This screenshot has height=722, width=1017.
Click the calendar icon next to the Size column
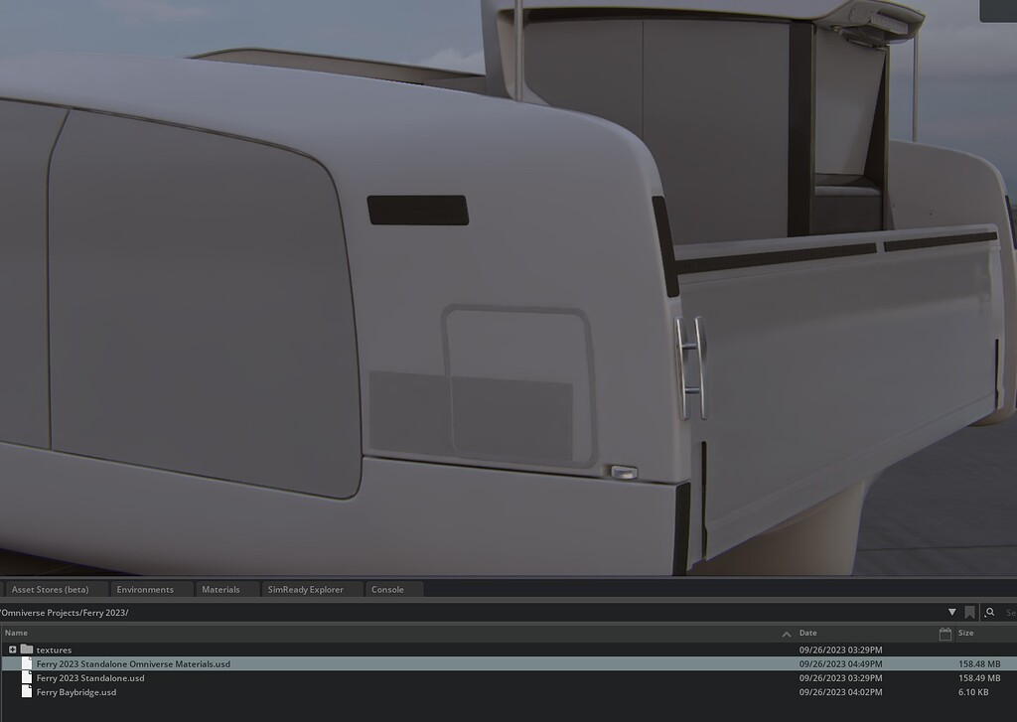pyautogui.click(x=944, y=634)
